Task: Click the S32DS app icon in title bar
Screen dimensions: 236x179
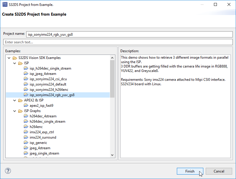Action: pos(5,4)
